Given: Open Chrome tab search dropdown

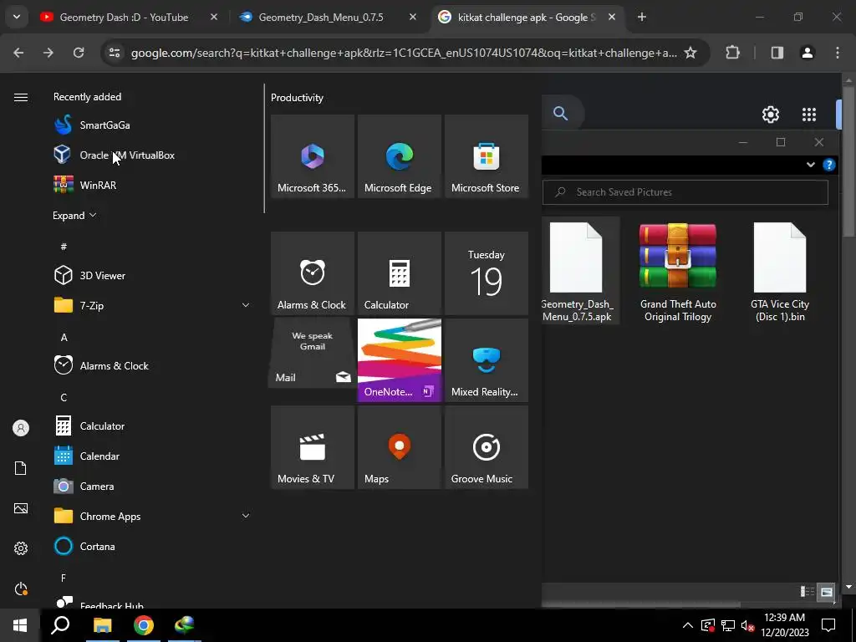Looking at the screenshot, I should (17, 17).
